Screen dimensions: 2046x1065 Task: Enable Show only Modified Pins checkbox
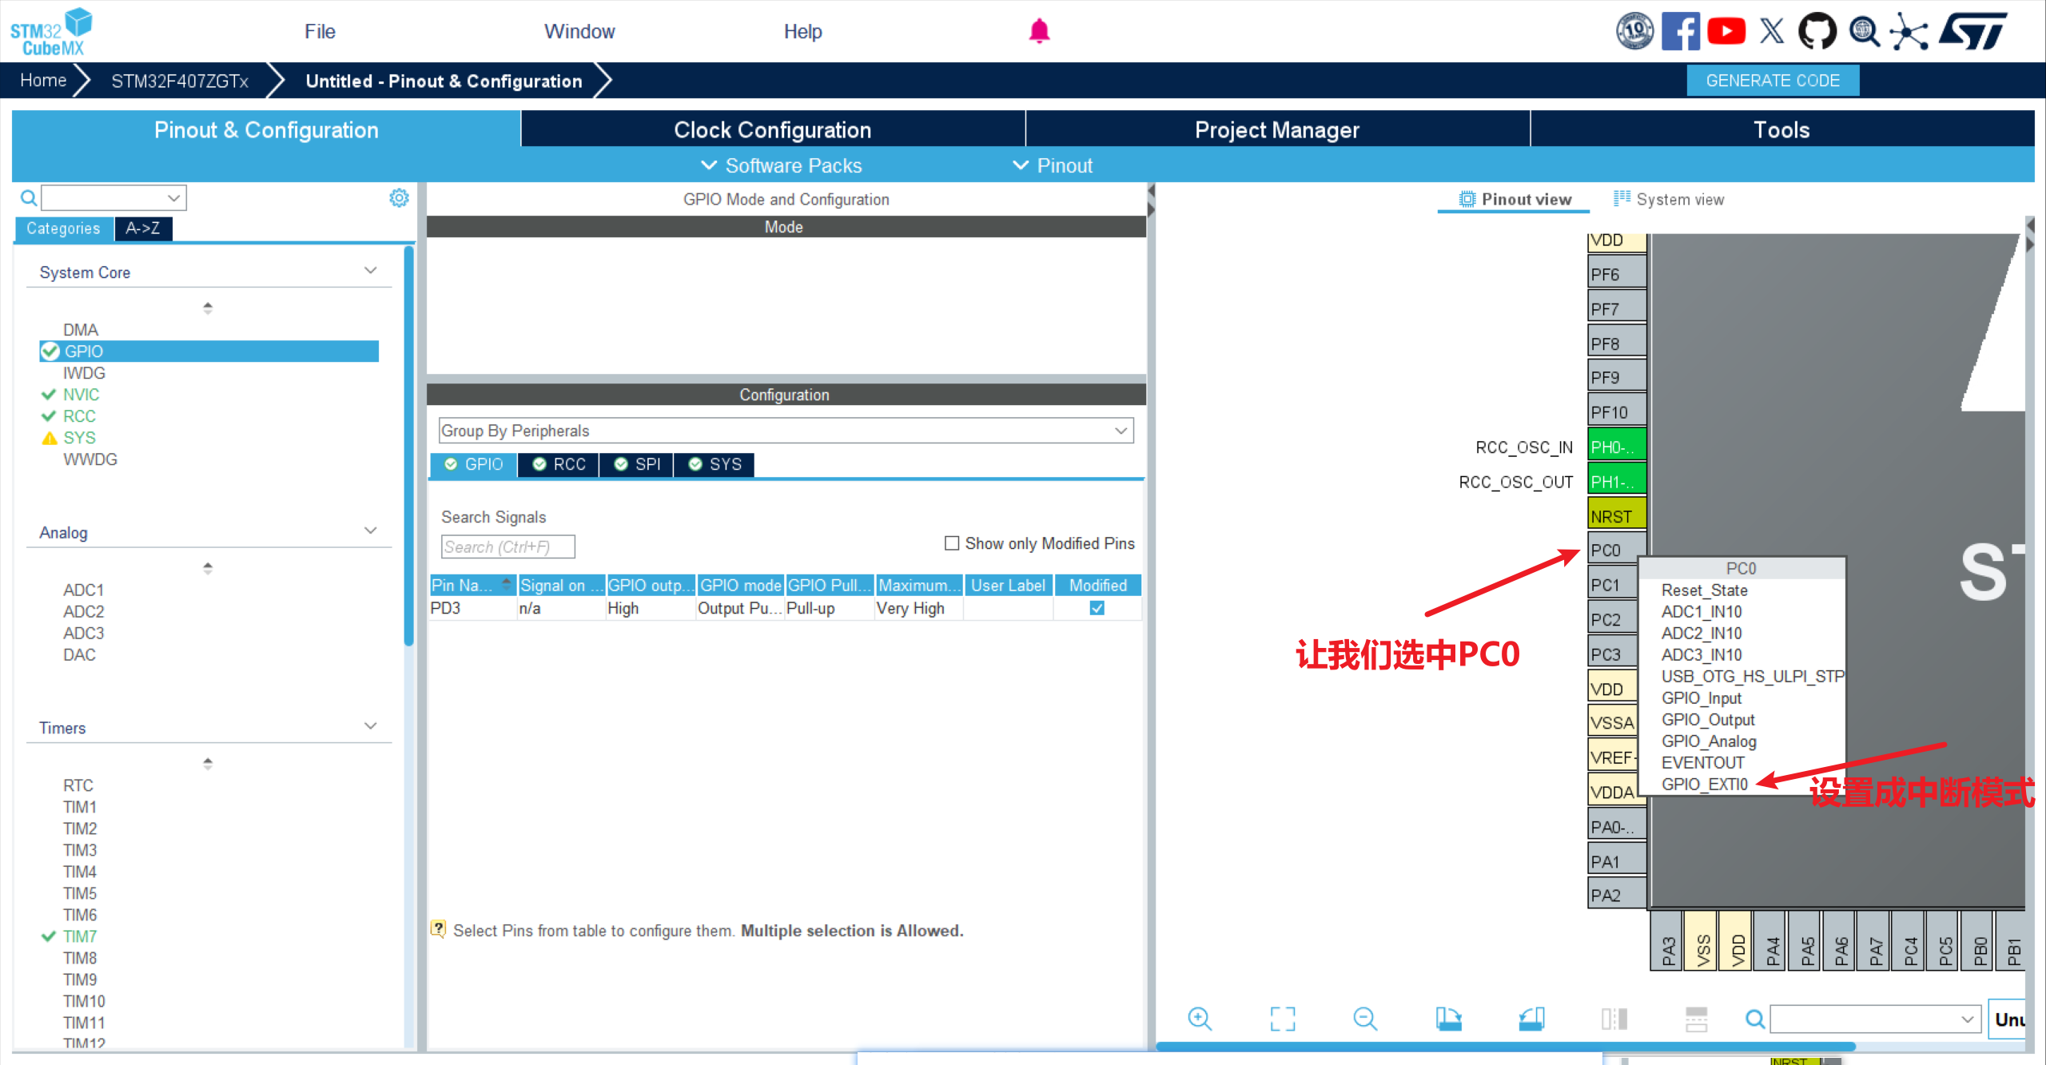point(952,543)
